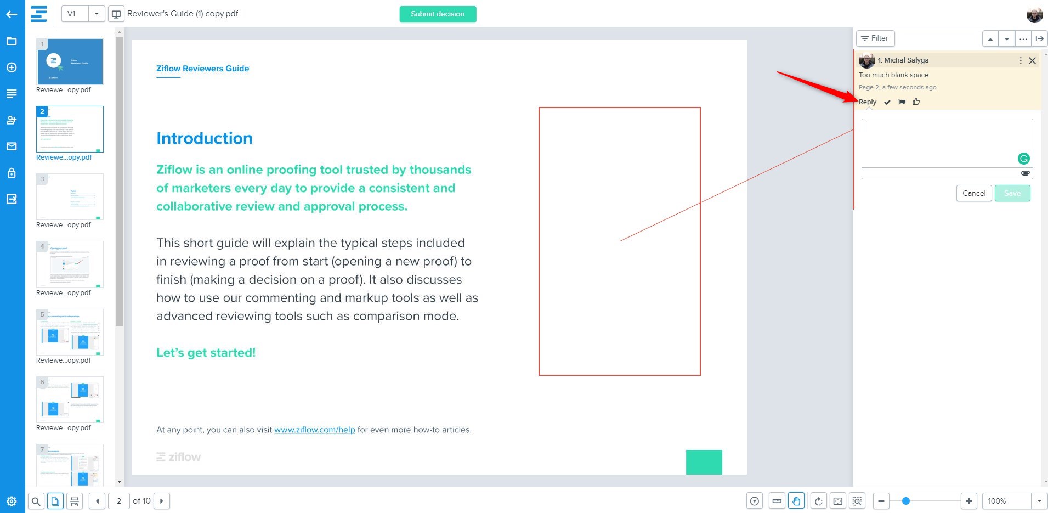The width and height of the screenshot is (1048, 513).
Task: Open the comments panel more options menu
Action: [1023, 38]
